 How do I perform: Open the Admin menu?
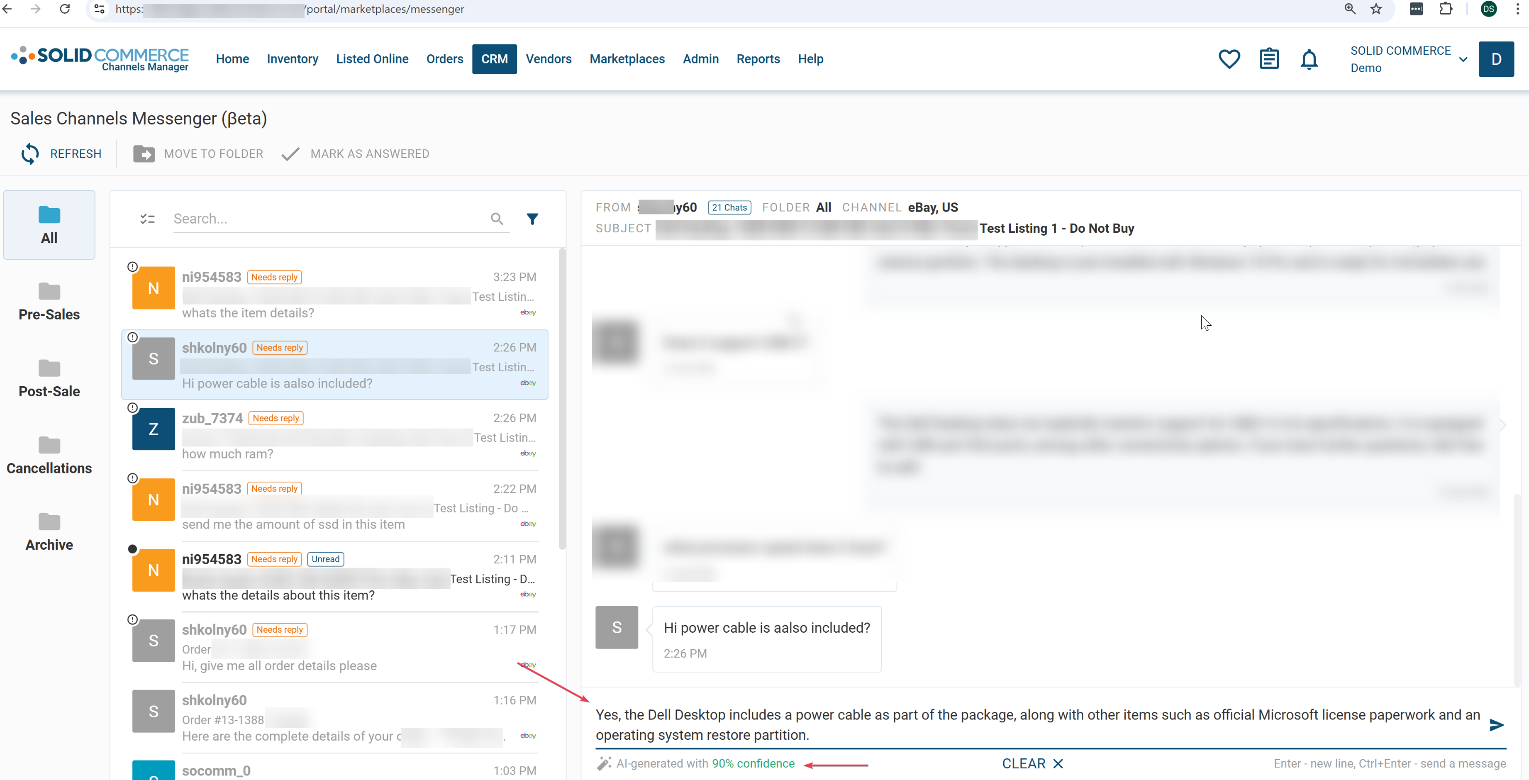pyautogui.click(x=700, y=59)
